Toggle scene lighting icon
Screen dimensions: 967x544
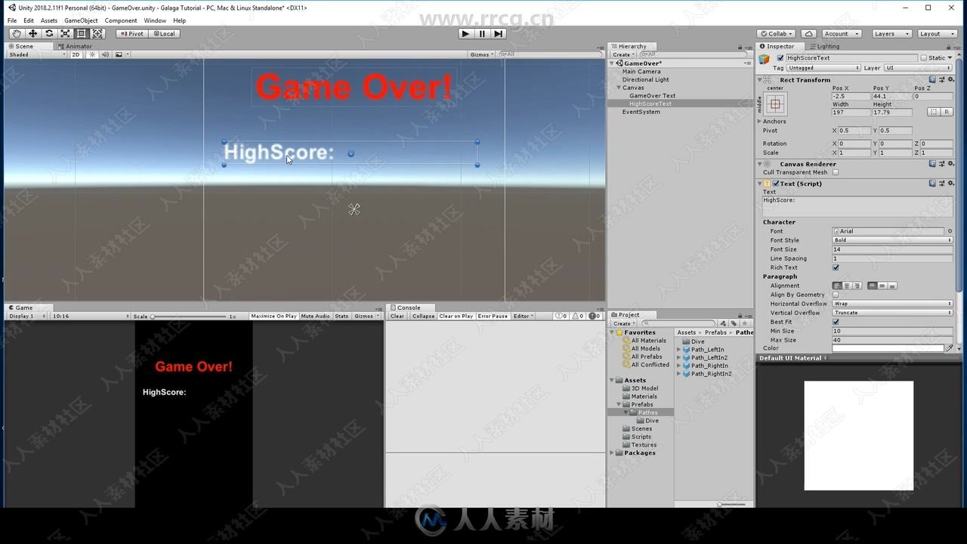(x=93, y=54)
